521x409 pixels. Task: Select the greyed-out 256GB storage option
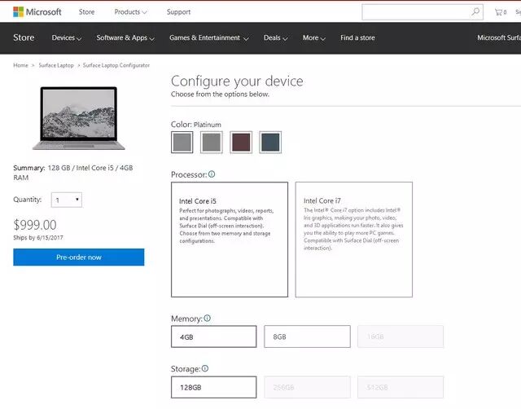pos(307,387)
